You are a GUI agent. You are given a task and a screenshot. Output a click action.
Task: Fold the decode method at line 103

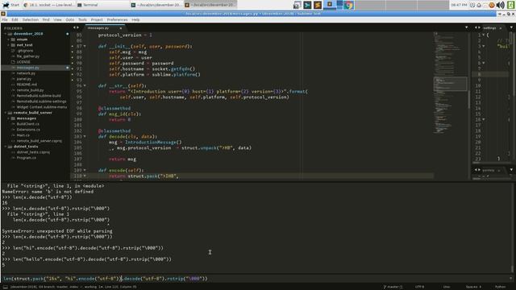tap(85, 136)
